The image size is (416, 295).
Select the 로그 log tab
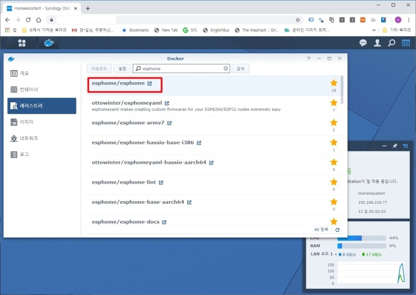[x=42, y=154]
